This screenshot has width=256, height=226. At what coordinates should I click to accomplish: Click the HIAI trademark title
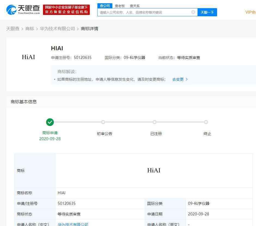(57, 48)
